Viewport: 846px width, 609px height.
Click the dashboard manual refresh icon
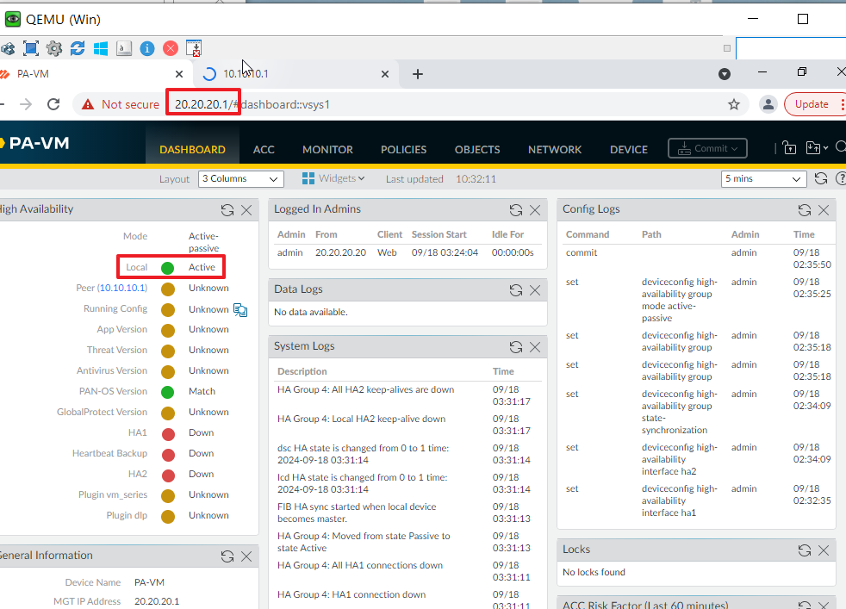[821, 178]
